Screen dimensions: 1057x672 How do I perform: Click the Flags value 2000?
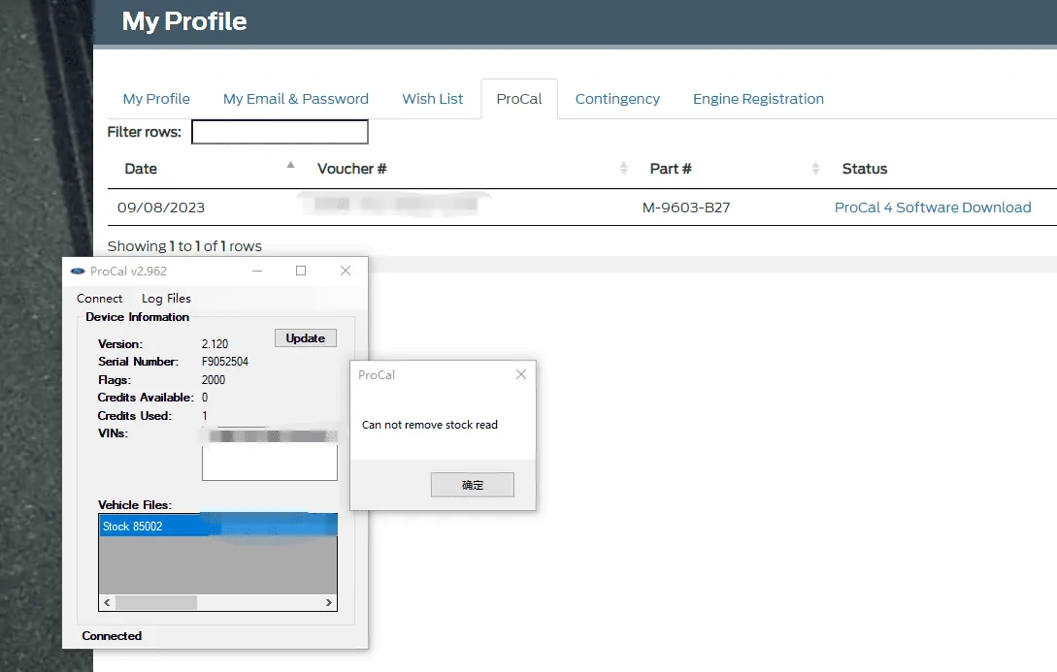coord(214,380)
